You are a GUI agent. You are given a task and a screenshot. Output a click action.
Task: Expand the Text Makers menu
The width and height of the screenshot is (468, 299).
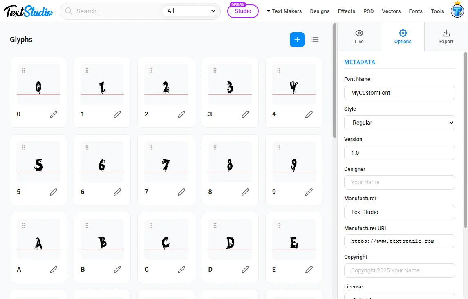(x=284, y=11)
